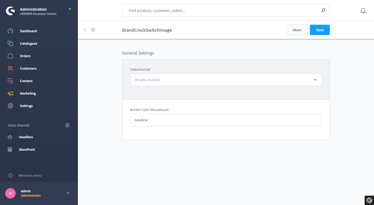Open the Symfony debug toolbar icon

click(x=369, y=200)
